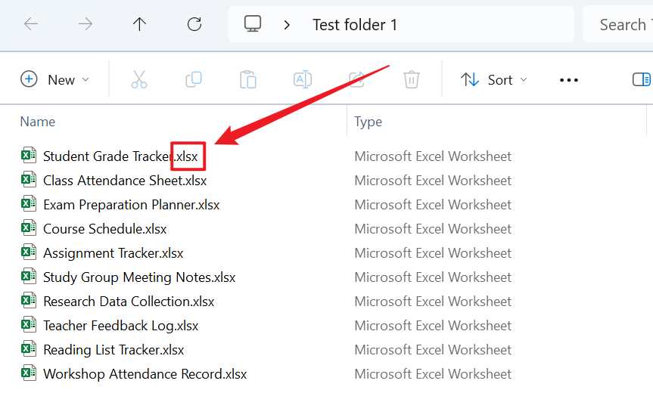Select Course Schedule.xlsx in the list
This screenshot has height=393, width=653.
pos(104,229)
